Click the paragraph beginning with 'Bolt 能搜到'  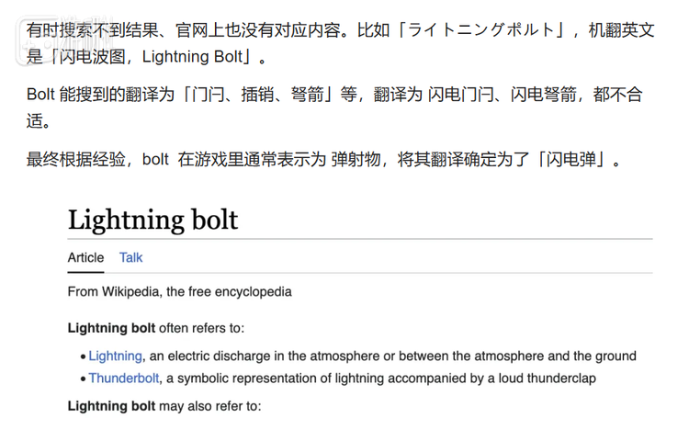tap(334, 107)
